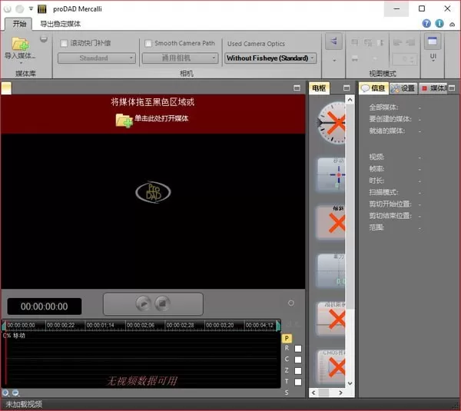Expand the UI dropdown arrow
Viewport: 461px width, 411px height.
point(433,61)
